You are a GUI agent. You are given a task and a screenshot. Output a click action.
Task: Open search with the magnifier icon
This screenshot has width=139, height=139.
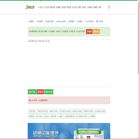[x=109, y=7]
